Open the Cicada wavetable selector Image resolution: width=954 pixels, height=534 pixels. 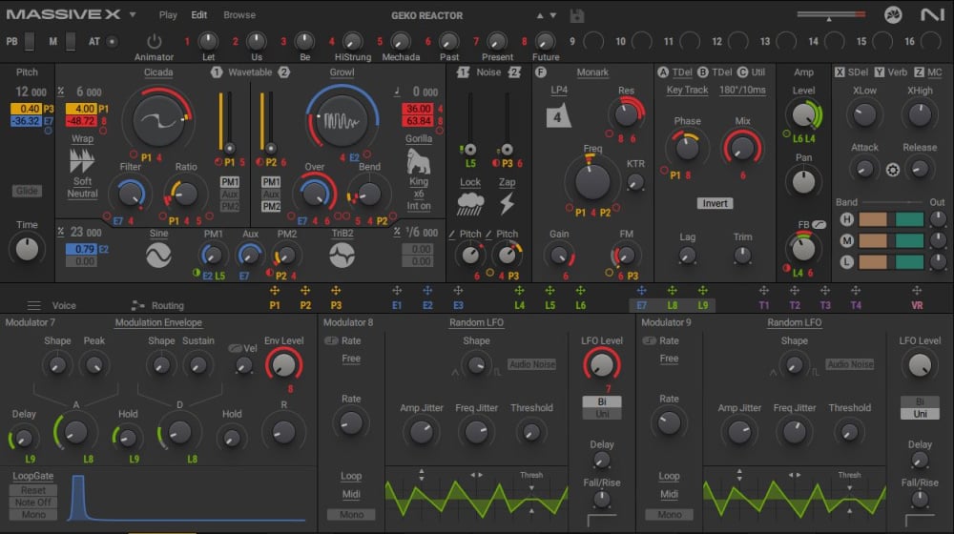click(x=158, y=72)
